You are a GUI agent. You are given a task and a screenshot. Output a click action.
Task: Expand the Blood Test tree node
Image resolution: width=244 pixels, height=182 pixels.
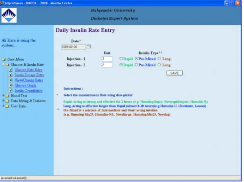3,95
